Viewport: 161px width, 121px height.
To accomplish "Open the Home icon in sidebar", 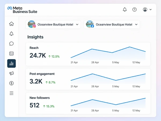I will (11, 24).
